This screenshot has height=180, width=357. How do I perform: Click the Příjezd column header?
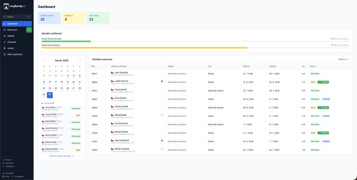246,66
